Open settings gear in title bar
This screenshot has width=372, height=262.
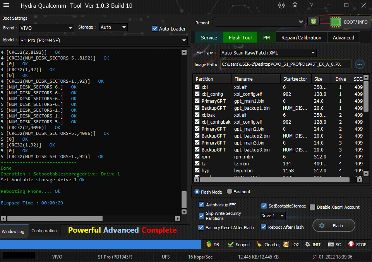[x=281, y=5]
